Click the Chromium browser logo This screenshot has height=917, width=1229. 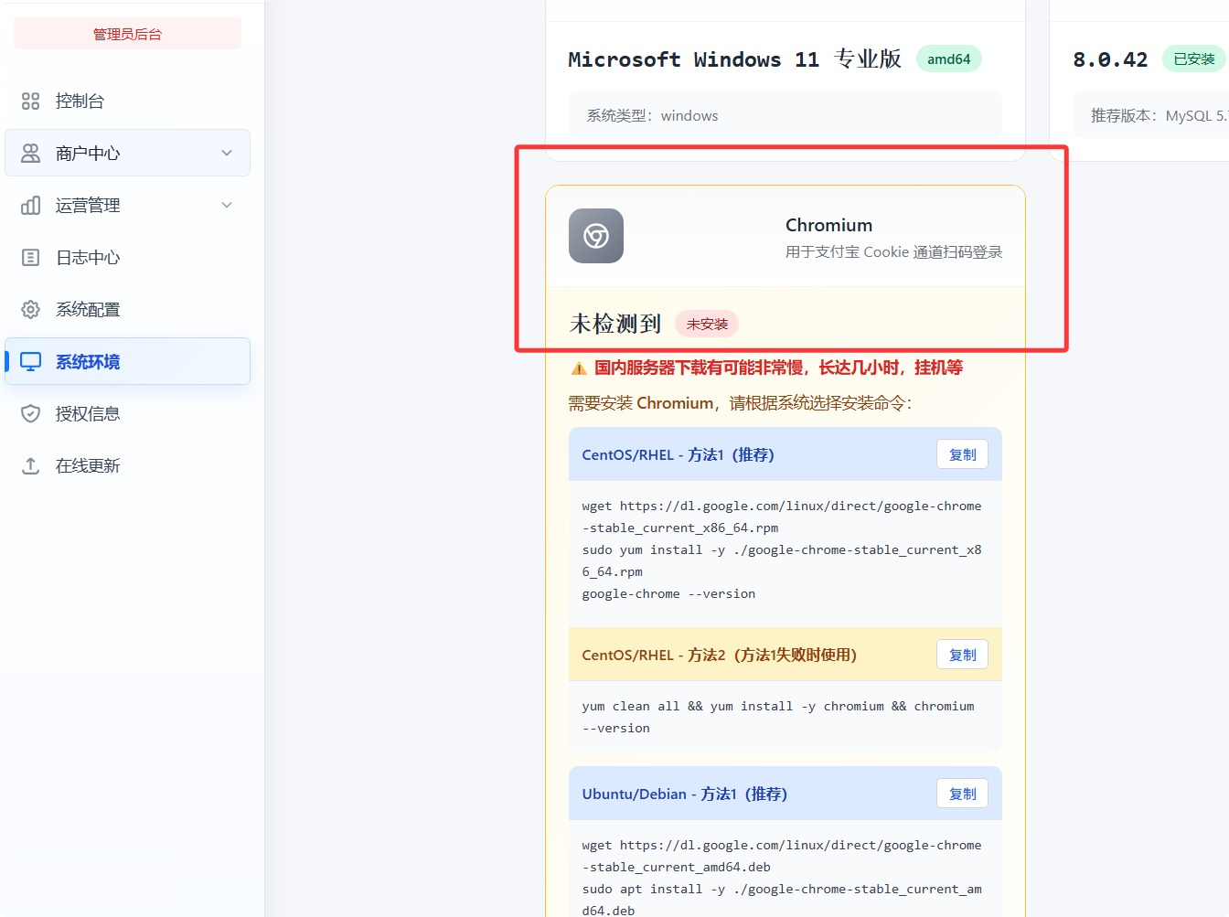point(595,235)
